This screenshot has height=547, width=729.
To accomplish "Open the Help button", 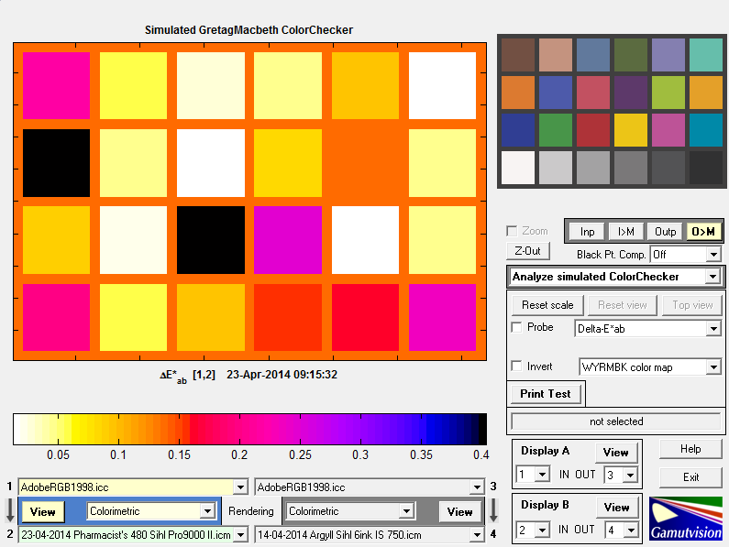I will coord(690,449).
